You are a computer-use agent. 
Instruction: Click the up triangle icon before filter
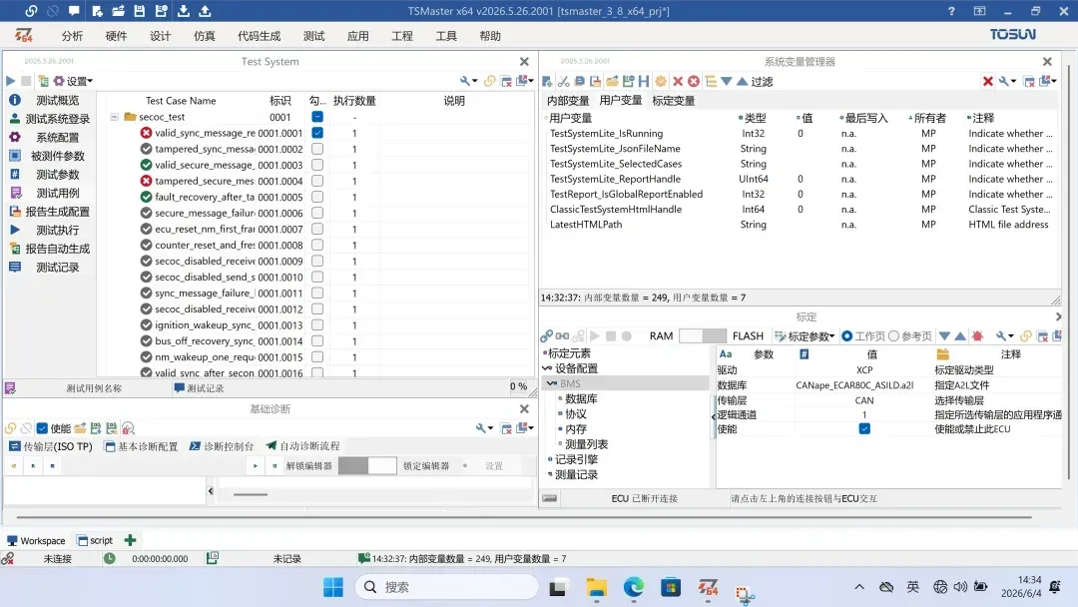tap(743, 81)
